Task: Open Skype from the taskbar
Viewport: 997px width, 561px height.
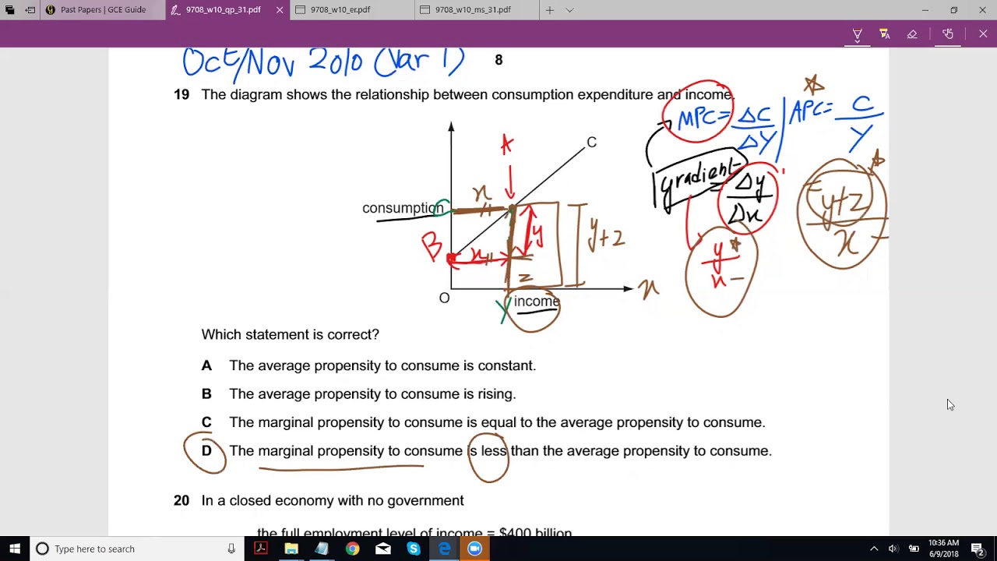Action: [x=414, y=549]
